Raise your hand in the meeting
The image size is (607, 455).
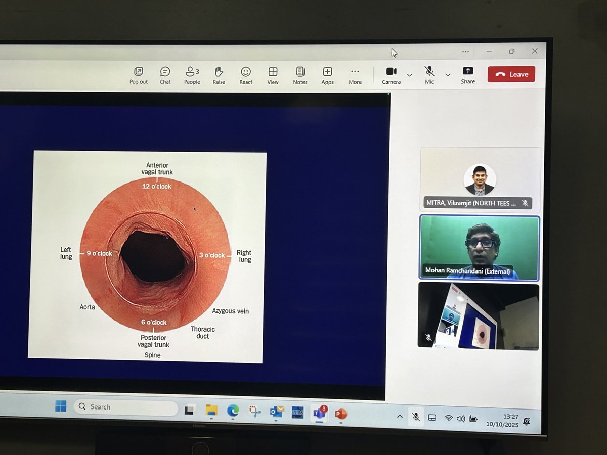[219, 76]
